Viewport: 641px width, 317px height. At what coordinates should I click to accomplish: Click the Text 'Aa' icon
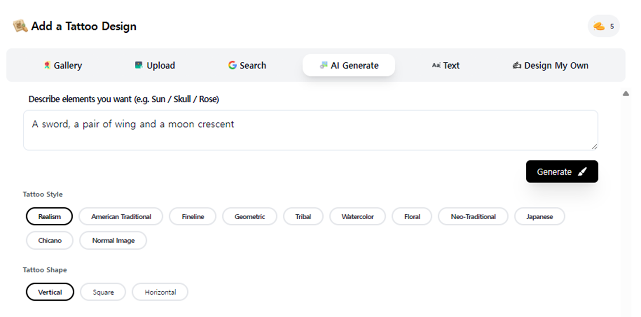click(x=436, y=65)
